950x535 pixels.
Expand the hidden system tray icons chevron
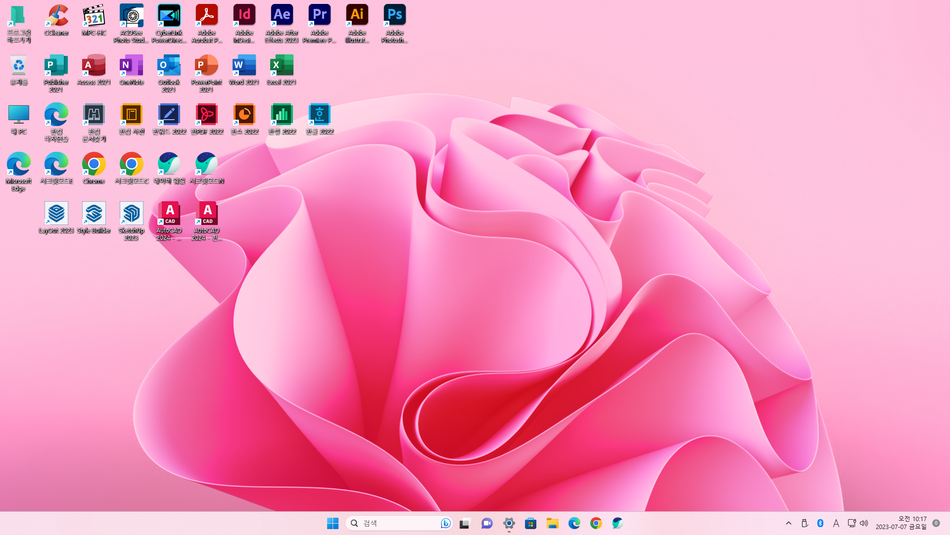(x=789, y=523)
